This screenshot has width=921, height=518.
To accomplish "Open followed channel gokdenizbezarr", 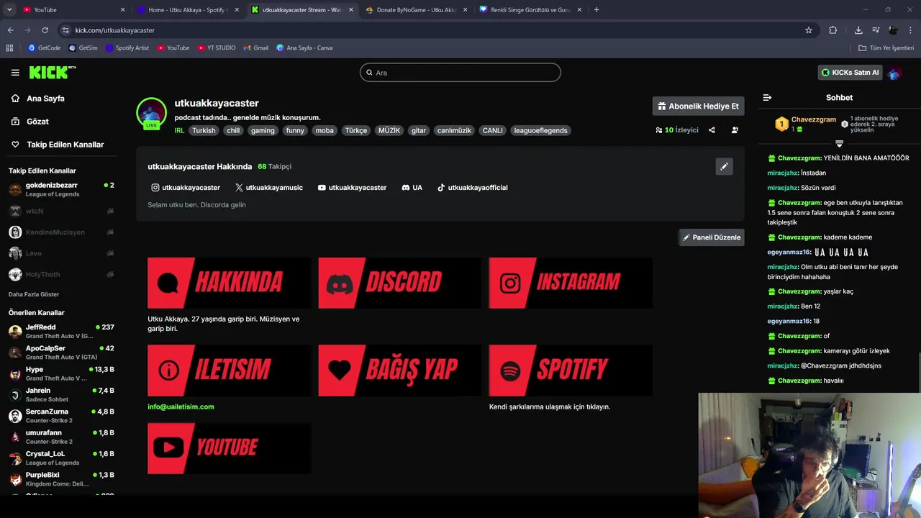I will (x=61, y=189).
